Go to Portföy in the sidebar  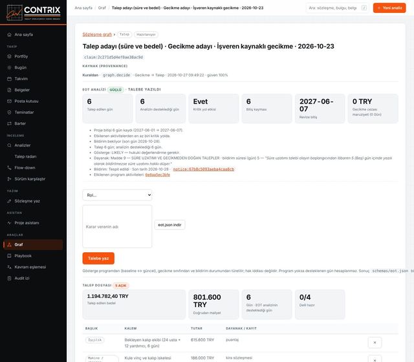[x=33, y=56]
